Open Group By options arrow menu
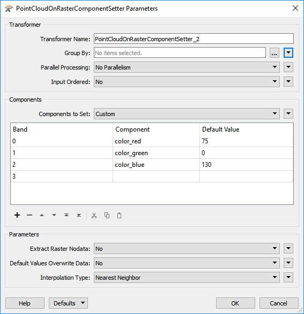 [288, 53]
